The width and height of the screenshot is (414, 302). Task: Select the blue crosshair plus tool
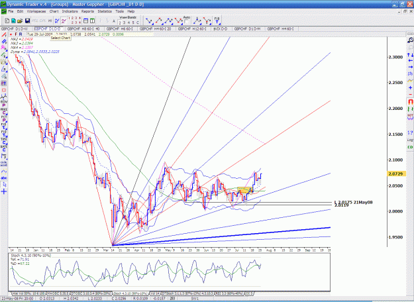(x=4, y=191)
